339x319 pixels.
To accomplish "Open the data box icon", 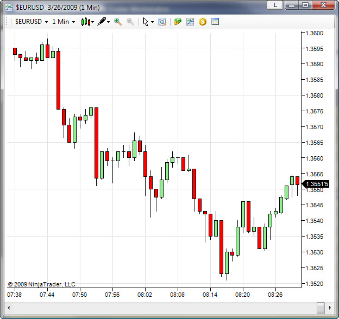I will (162, 22).
